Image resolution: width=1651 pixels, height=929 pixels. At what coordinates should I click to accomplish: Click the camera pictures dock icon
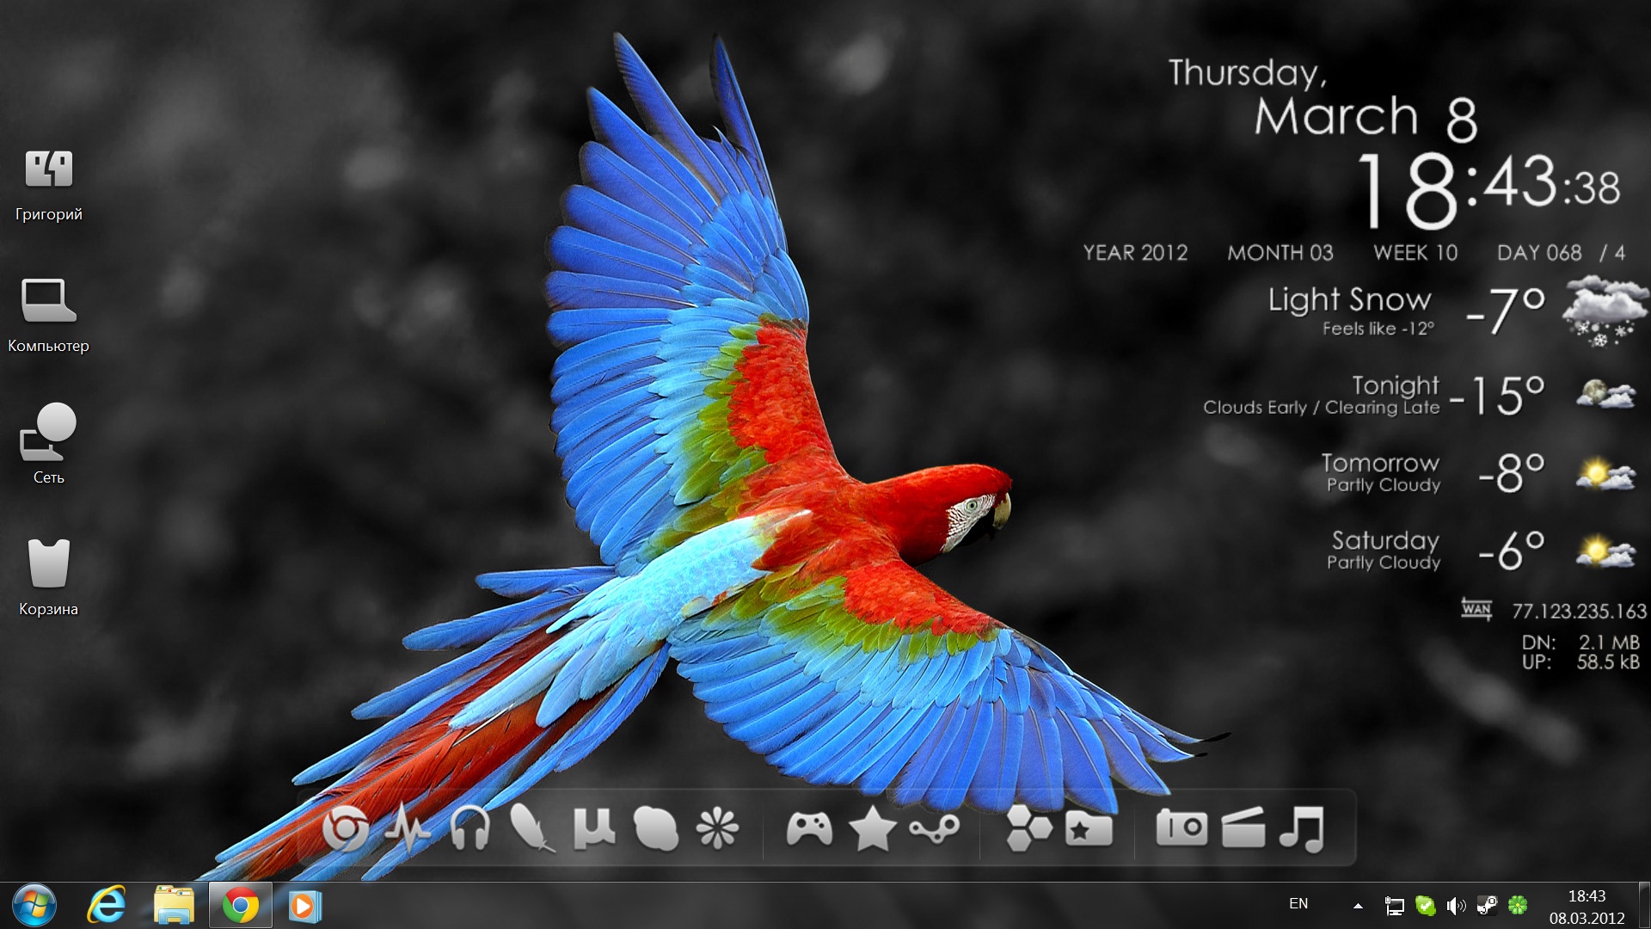tap(1181, 829)
